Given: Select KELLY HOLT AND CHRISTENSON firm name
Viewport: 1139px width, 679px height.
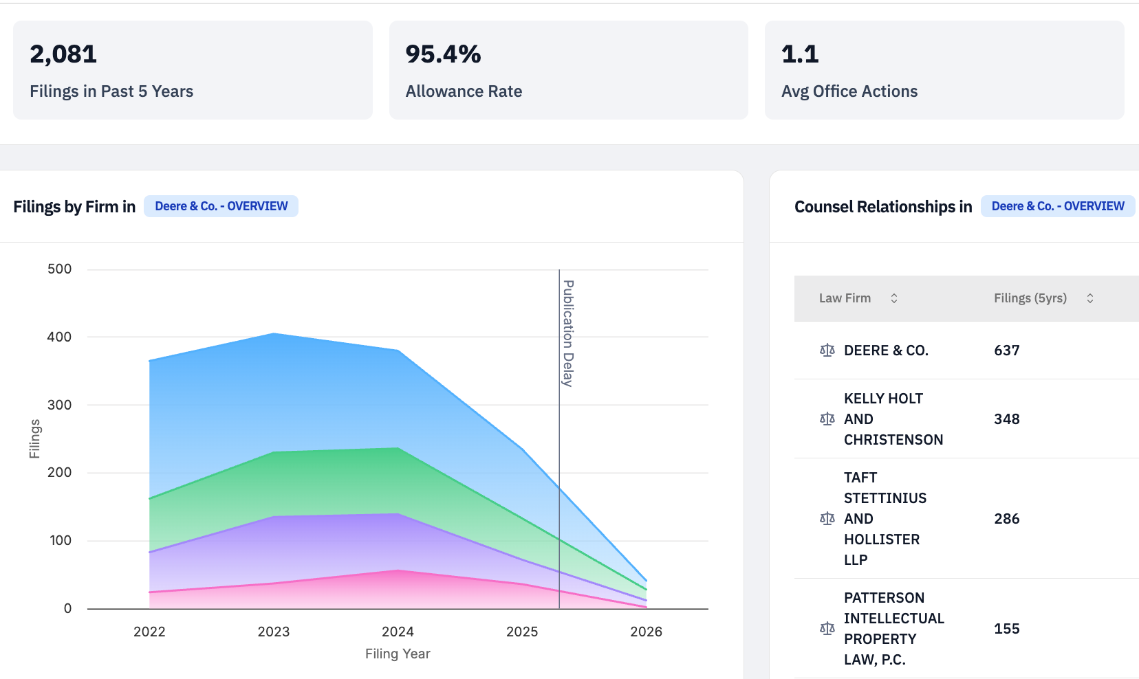Looking at the screenshot, I should [x=893, y=419].
